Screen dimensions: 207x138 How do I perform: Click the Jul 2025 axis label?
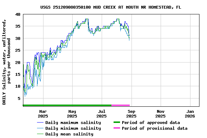click(101, 114)
